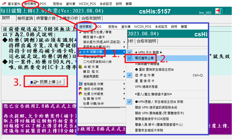Open the 合格率說明 tab
This screenshot has width=232, height=140.
point(91,18)
